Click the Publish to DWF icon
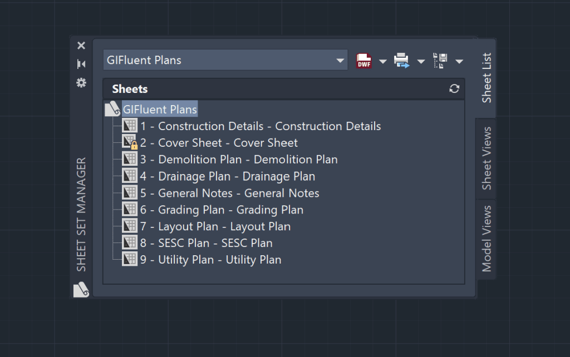The image size is (570, 357). 363,61
